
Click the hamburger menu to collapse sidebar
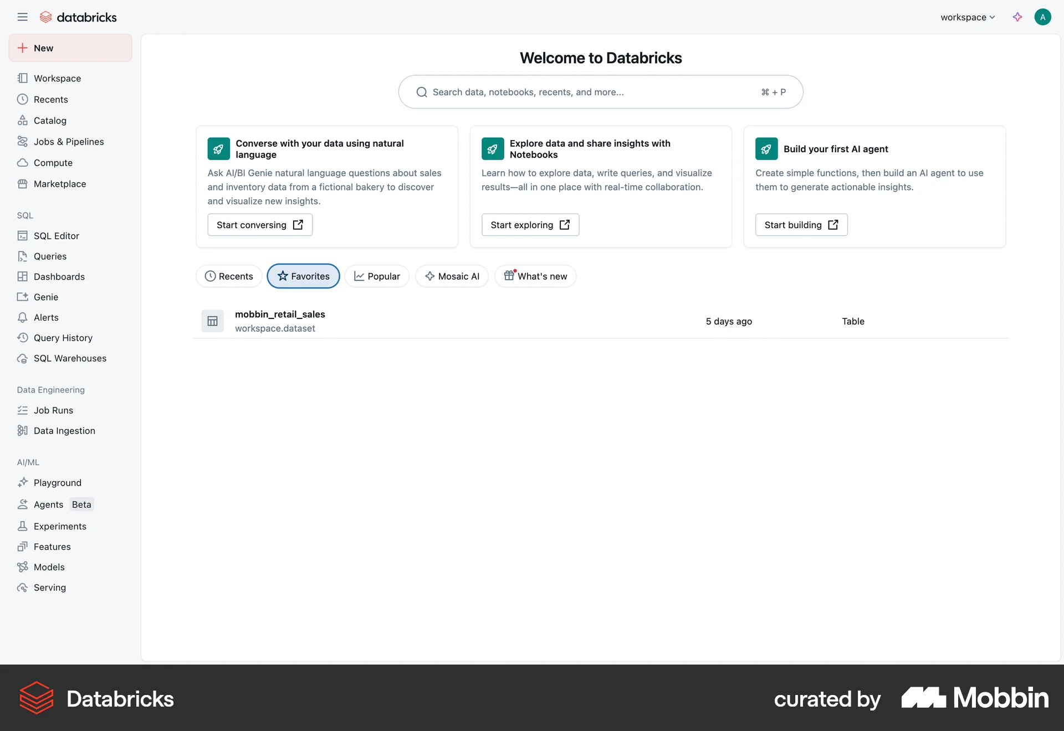(x=23, y=17)
